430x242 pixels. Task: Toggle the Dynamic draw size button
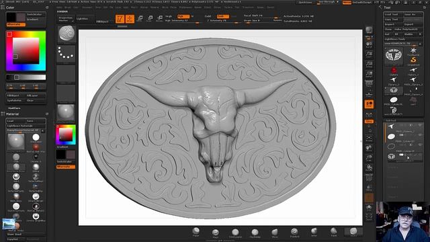[x=277, y=20]
